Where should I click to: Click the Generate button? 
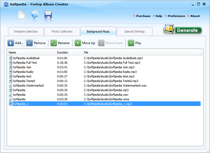point(182,30)
